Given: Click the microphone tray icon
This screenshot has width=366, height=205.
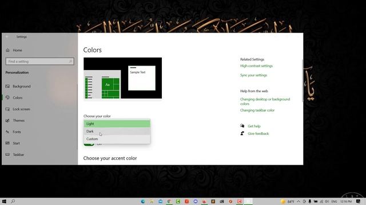Looking at the screenshot, I should [310, 202].
